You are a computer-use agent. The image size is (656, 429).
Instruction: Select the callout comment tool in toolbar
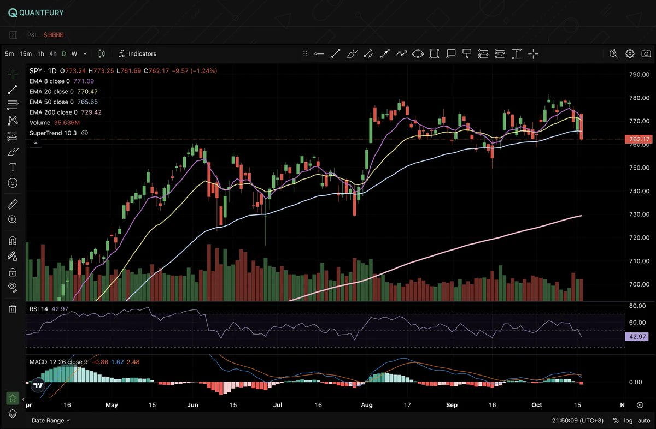tap(450, 53)
